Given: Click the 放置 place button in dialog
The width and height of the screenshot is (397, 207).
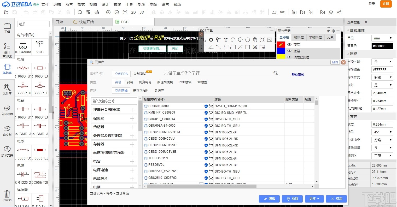Looking at the screenshot, I should tap(293, 199).
